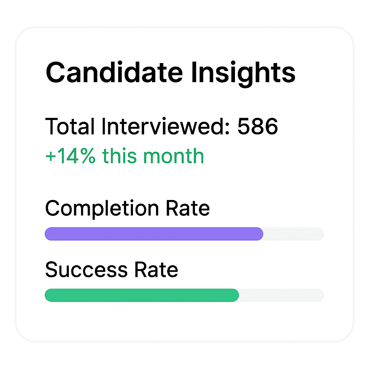
Task: Click the Candidate Insights heading
Action: (171, 72)
